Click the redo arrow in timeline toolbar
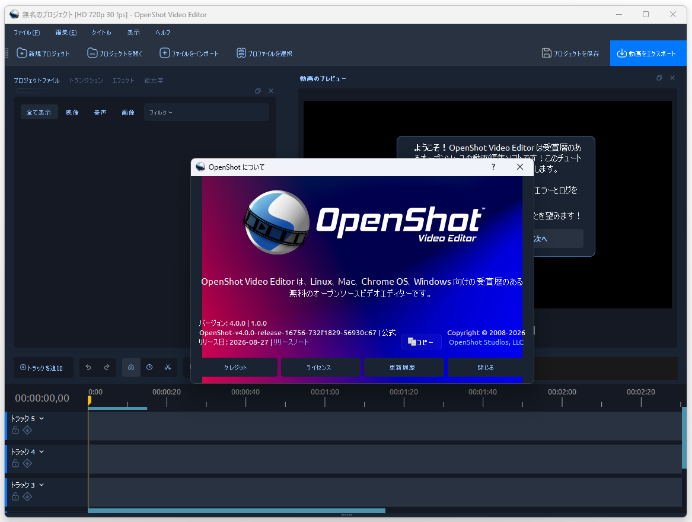The height and width of the screenshot is (522, 692). coord(107,367)
